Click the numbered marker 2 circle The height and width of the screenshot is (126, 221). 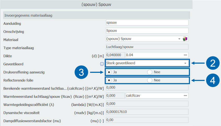coord(213,63)
